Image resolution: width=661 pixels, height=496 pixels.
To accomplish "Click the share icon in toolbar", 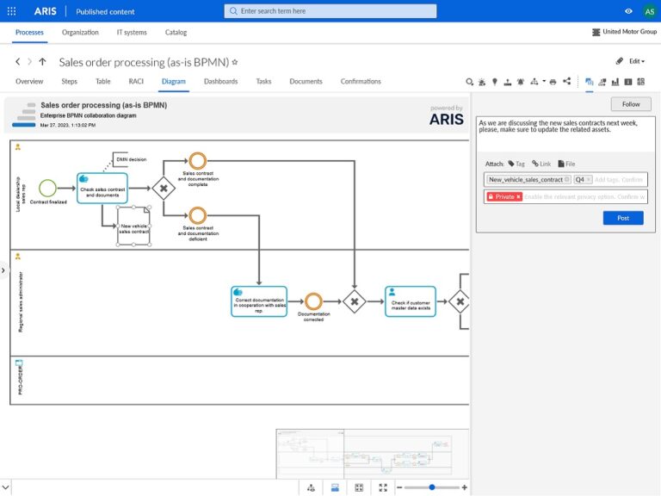I will point(566,82).
